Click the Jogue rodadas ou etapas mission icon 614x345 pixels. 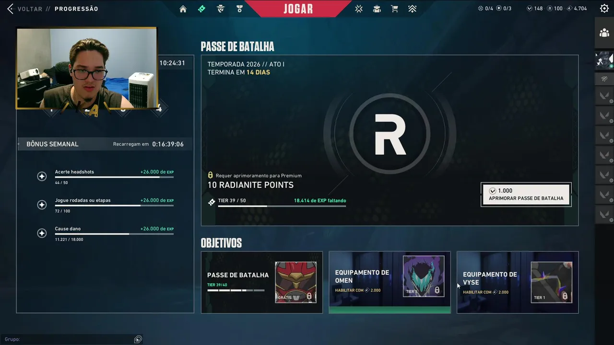[x=42, y=205]
